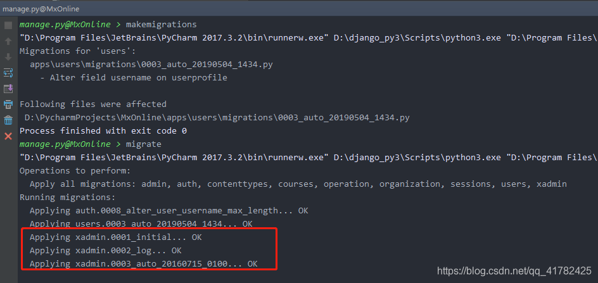Viewport: 598px width, 283px height.
Task: Click the Scroll to End icon
Action: tap(8, 89)
